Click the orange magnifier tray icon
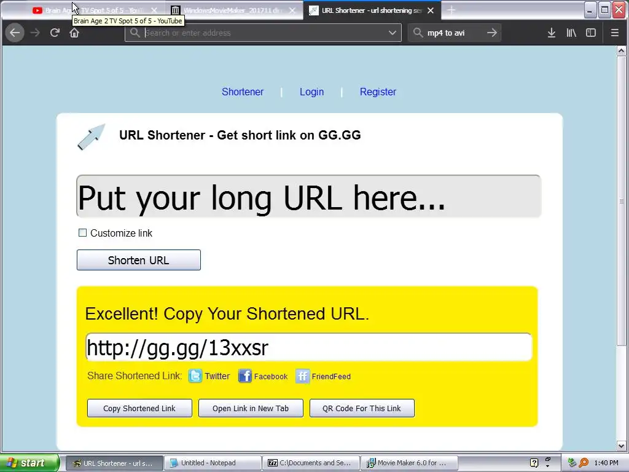The width and height of the screenshot is (629, 472). click(x=584, y=463)
